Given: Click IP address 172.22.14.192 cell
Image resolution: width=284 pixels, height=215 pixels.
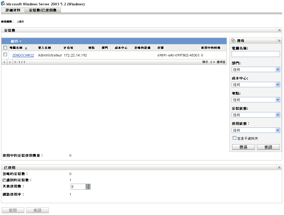Looking at the screenshot, I should (75, 55).
